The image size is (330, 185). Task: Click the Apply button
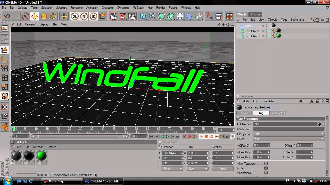tap(223, 169)
